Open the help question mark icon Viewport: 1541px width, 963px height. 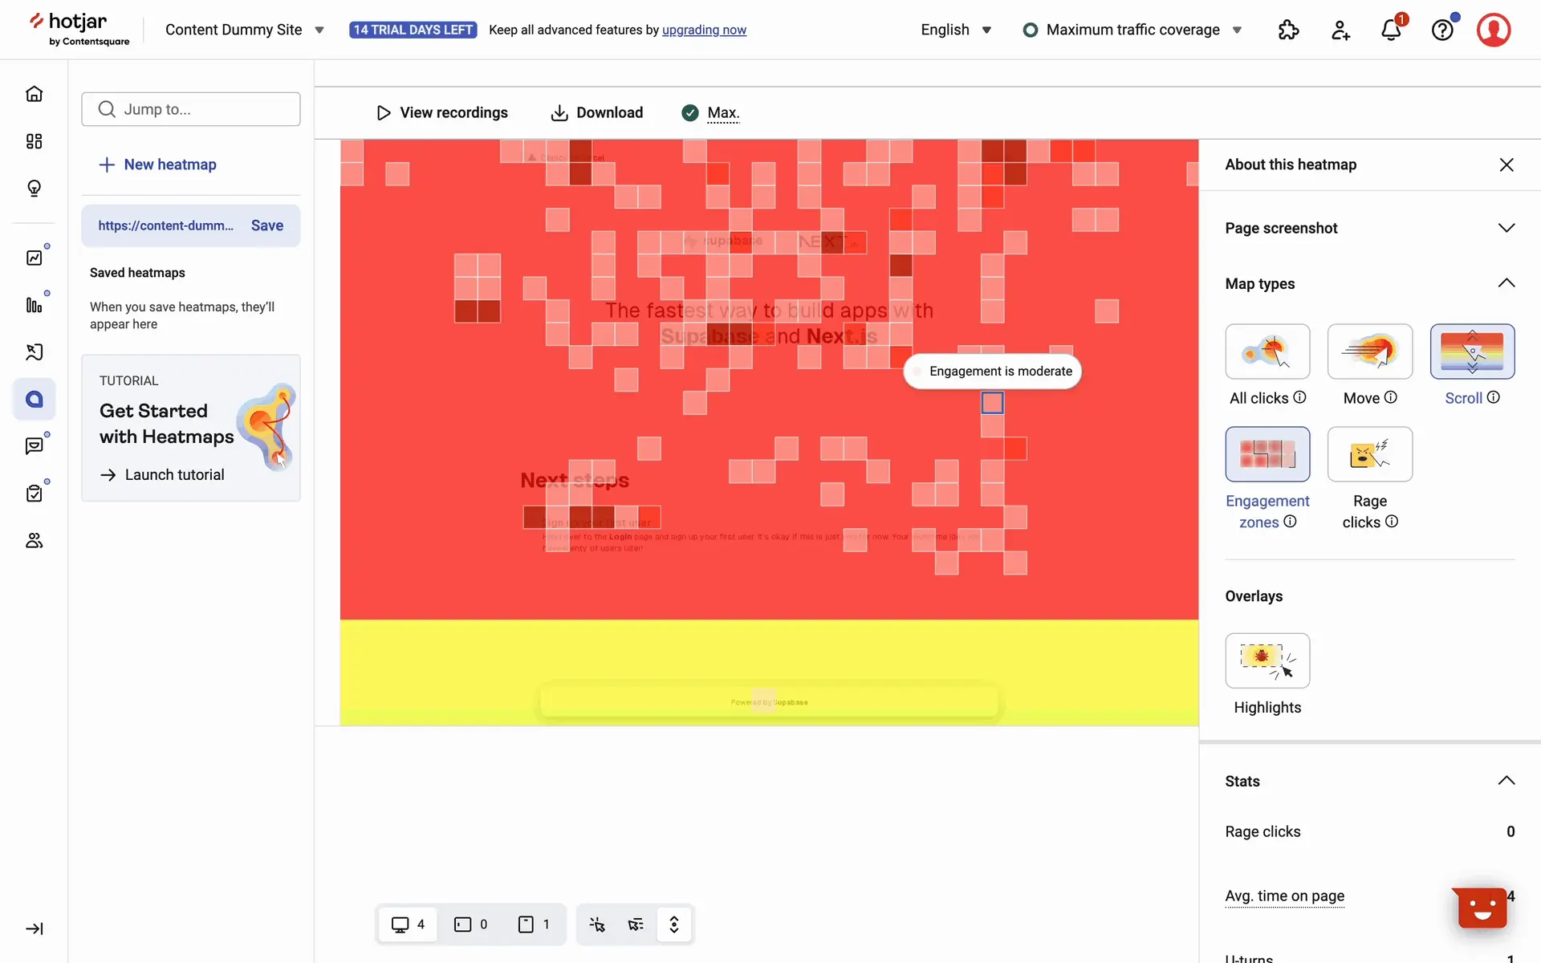(1442, 30)
